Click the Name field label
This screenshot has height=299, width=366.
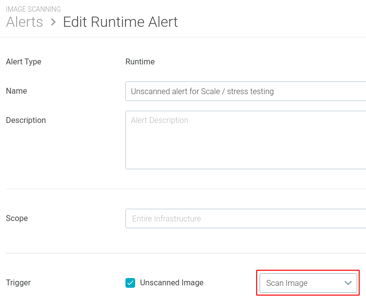(16, 91)
